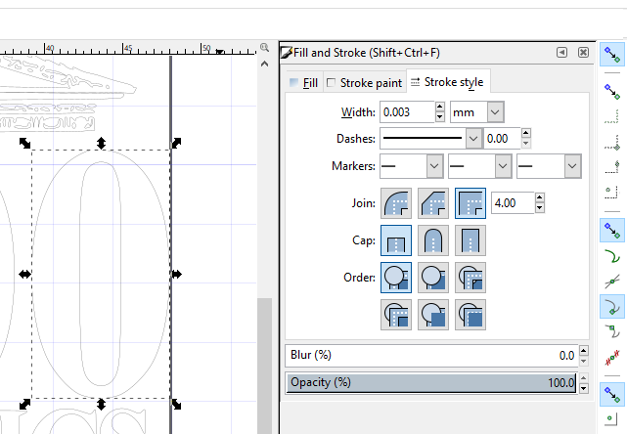Click the stroke Width input field

(405, 112)
